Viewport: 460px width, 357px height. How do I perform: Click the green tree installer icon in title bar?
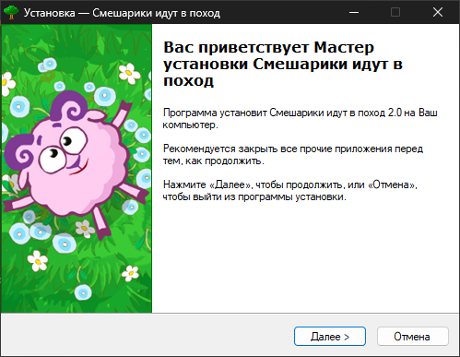pyautogui.click(x=11, y=13)
